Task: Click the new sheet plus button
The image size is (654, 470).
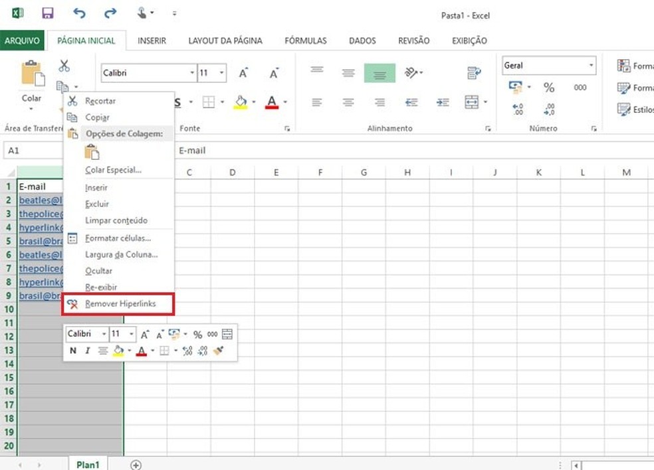Action: click(x=135, y=465)
